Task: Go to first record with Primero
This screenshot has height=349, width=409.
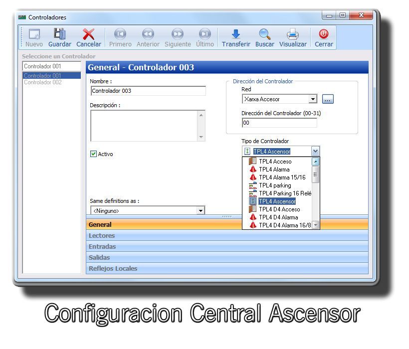Action: click(120, 34)
